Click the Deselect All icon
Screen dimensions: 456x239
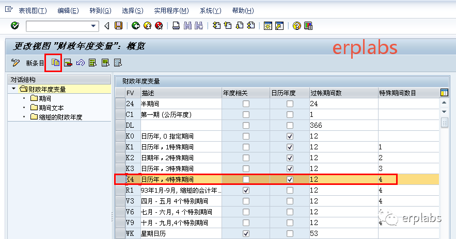(118, 63)
